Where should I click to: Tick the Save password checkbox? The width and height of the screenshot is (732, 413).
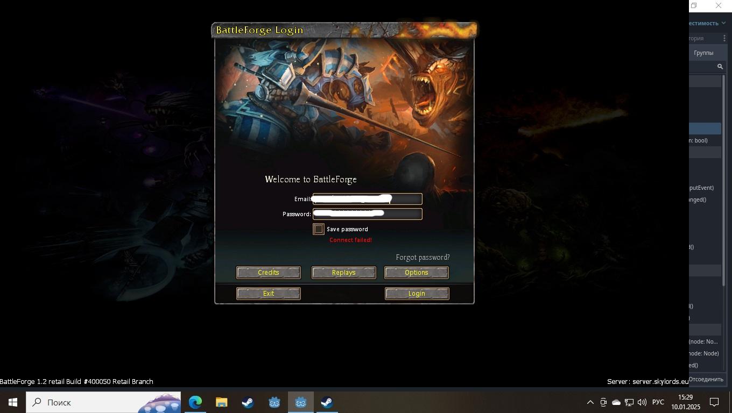point(319,229)
